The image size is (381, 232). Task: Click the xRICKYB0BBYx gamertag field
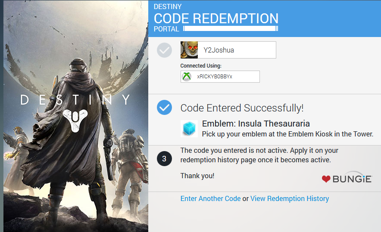(220, 77)
